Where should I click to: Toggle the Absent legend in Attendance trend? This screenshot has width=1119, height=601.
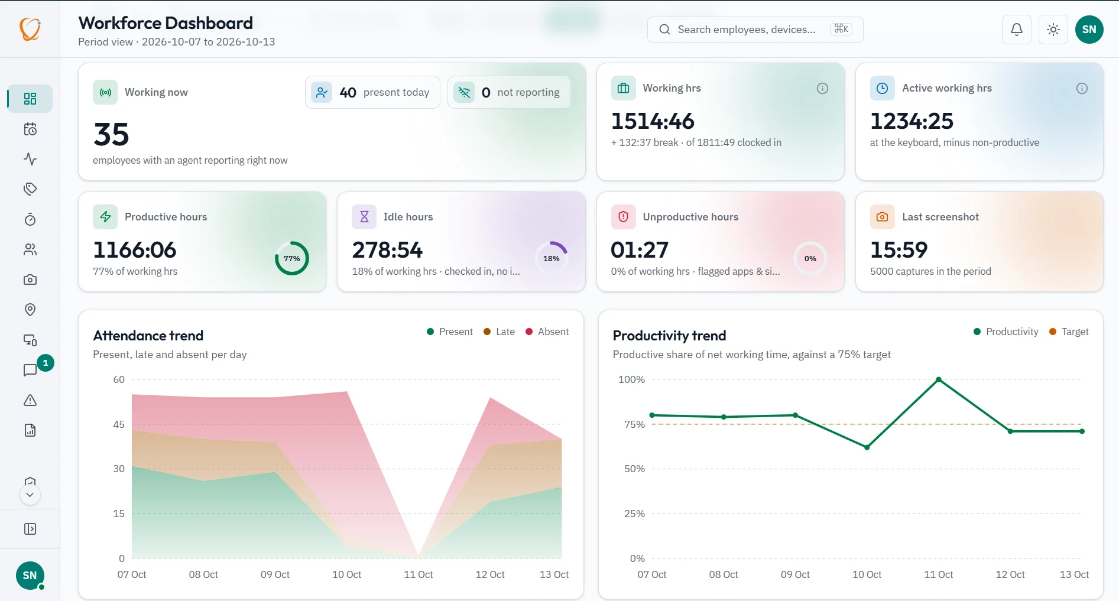pos(547,332)
